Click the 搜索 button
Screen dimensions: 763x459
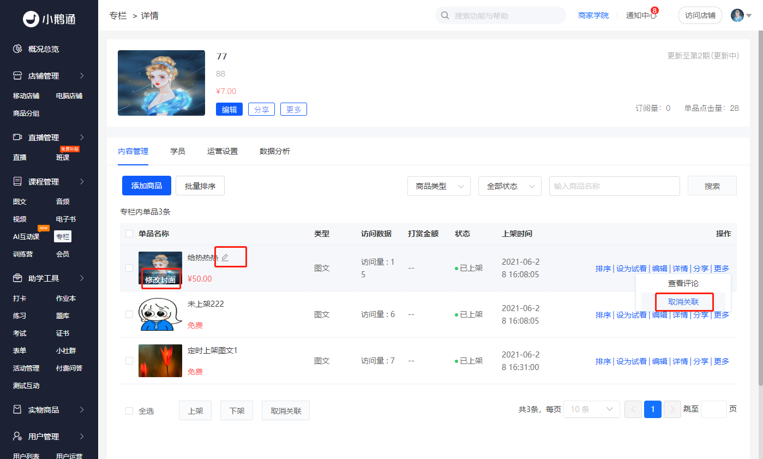pyautogui.click(x=712, y=186)
